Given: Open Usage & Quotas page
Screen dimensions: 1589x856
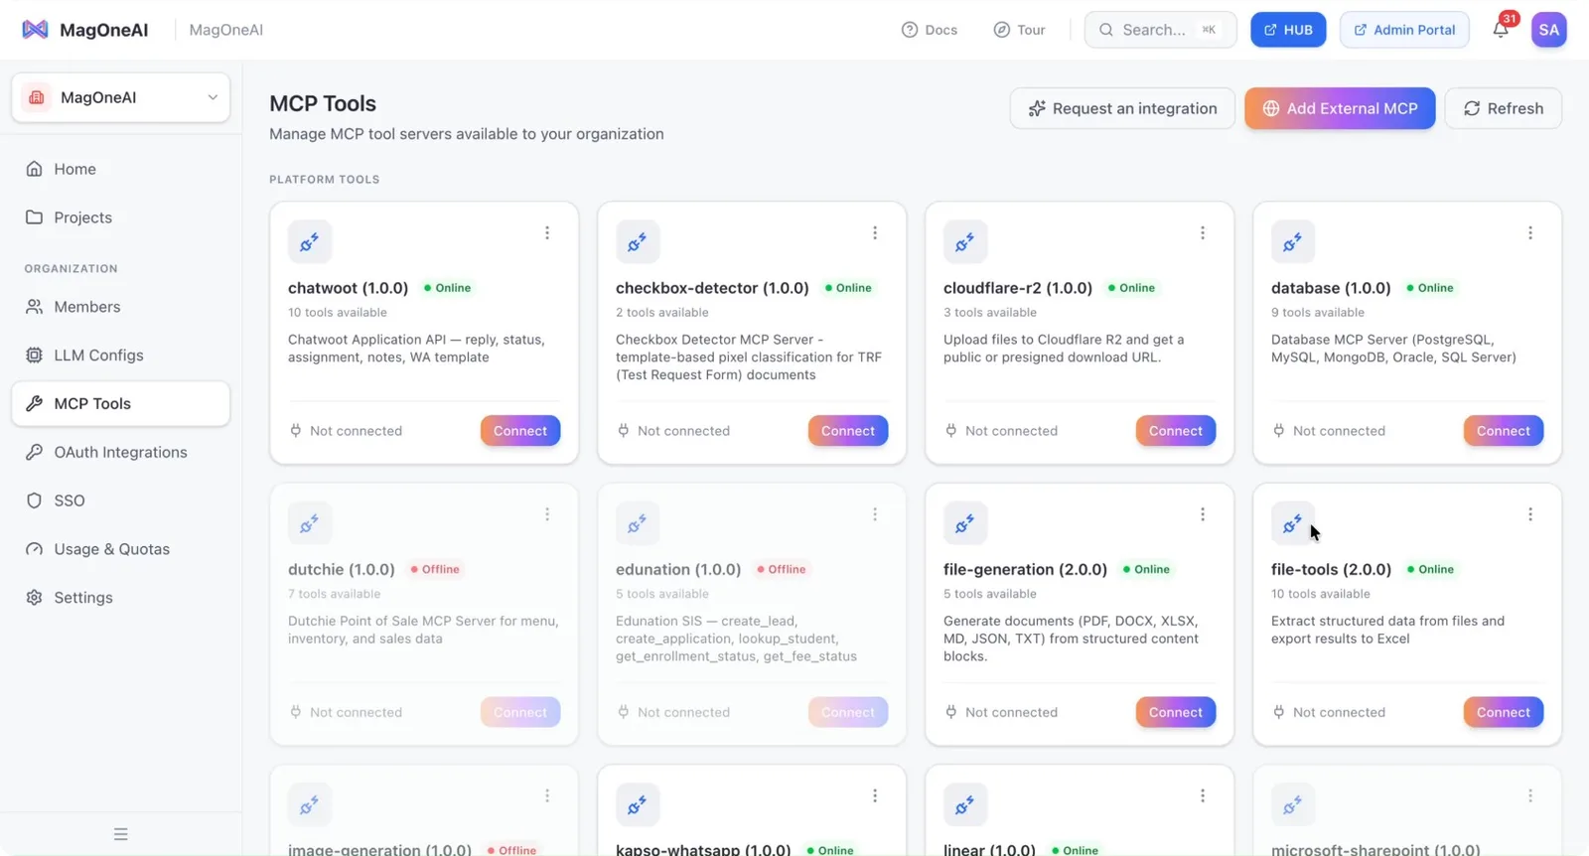Looking at the screenshot, I should [x=121, y=549].
